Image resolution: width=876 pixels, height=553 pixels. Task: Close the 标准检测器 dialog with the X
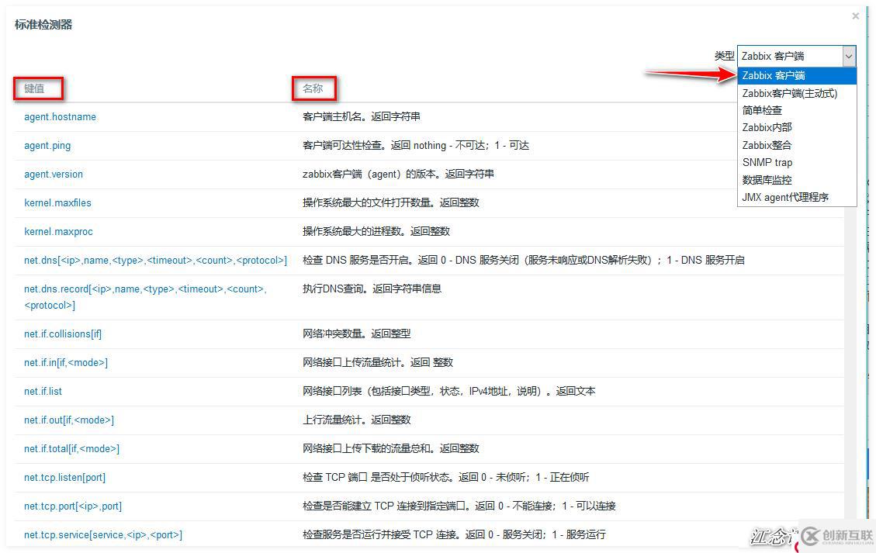[x=855, y=16]
